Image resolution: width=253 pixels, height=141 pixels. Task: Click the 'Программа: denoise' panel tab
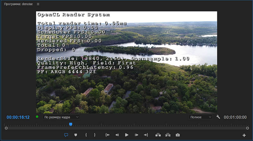tap(18, 4)
